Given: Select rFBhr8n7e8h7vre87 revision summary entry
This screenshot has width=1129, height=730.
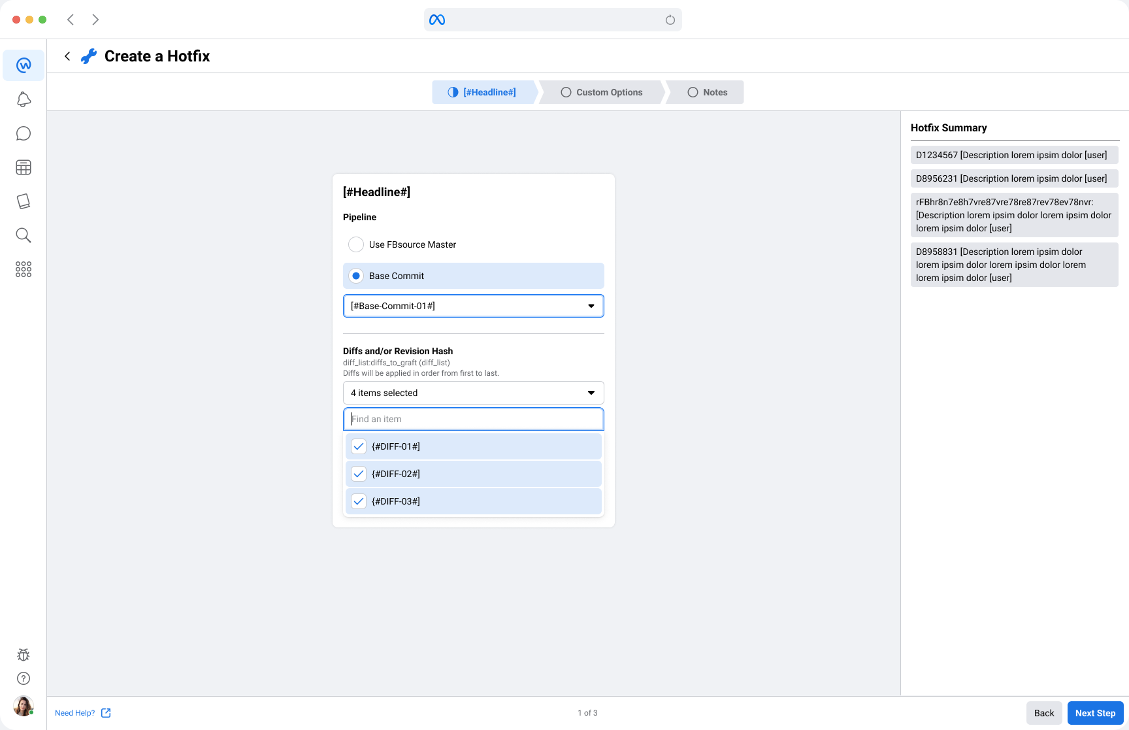Looking at the screenshot, I should pyautogui.click(x=1014, y=215).
